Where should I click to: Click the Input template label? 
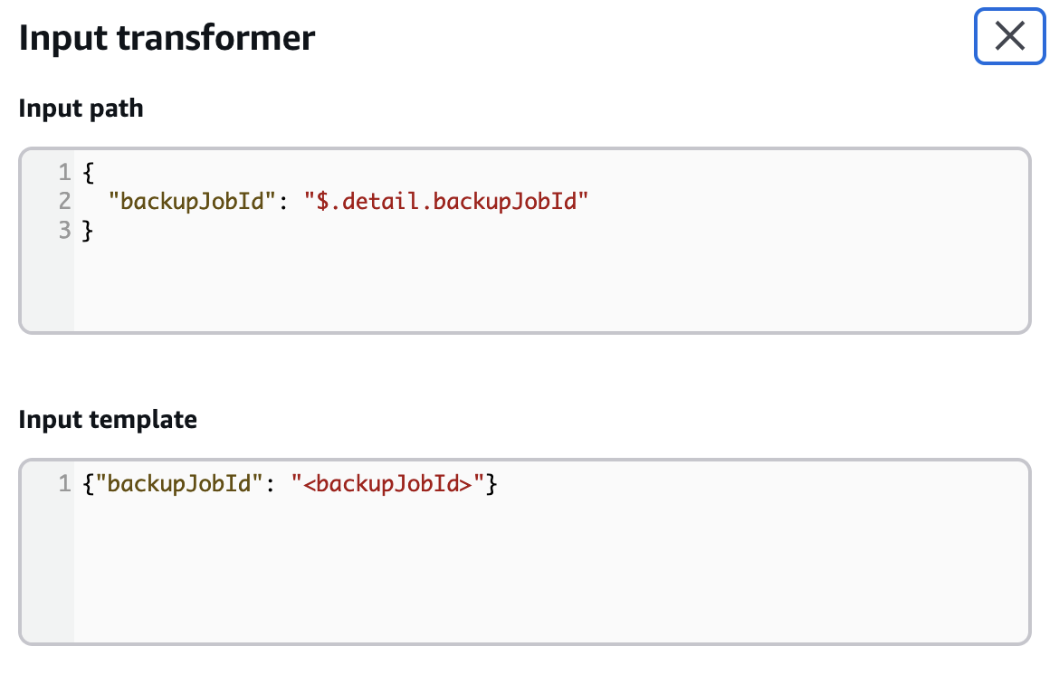click(108, 419)
